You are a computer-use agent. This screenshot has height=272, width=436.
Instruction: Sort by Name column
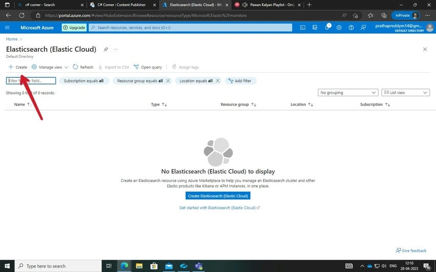(x=23, y=104)
